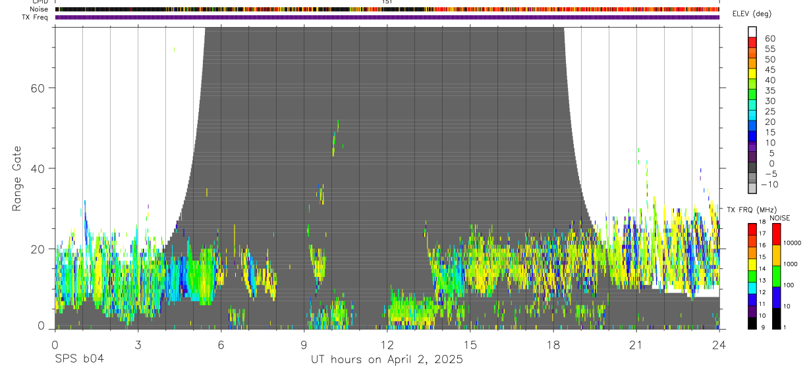This screenshot has height=373, width=809.
Task: Click the UT hours on April 2, 2025 title
Action: point(387,359)
